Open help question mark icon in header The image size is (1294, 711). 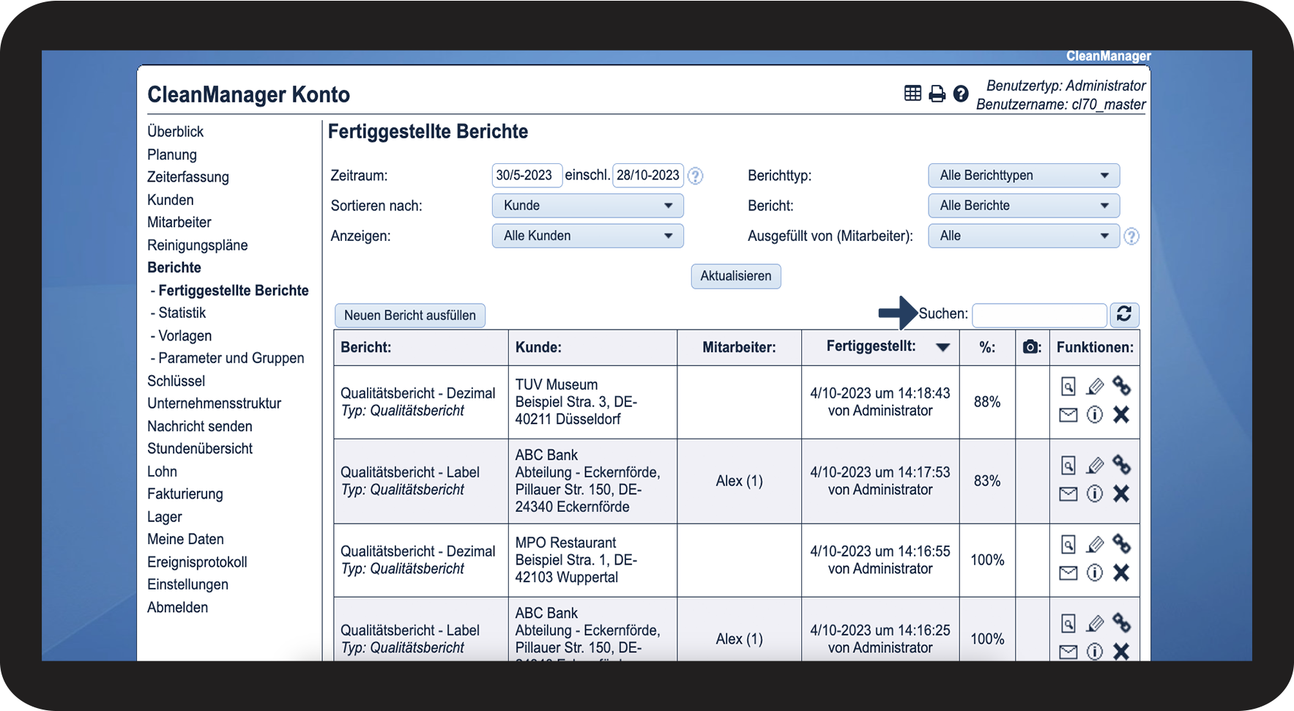point(961,93)
